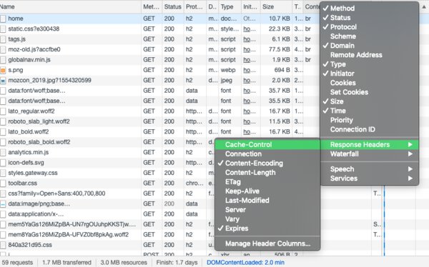Add the ETag header column

pos(267,181)
